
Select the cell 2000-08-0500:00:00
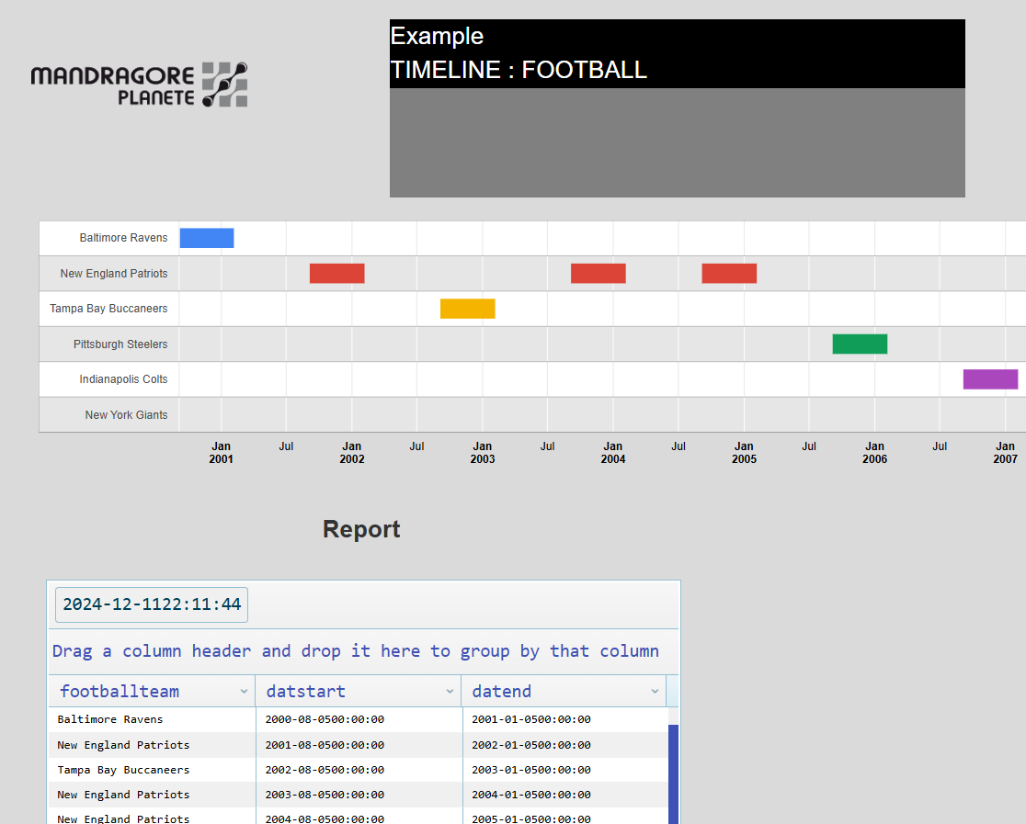point(359,719)
